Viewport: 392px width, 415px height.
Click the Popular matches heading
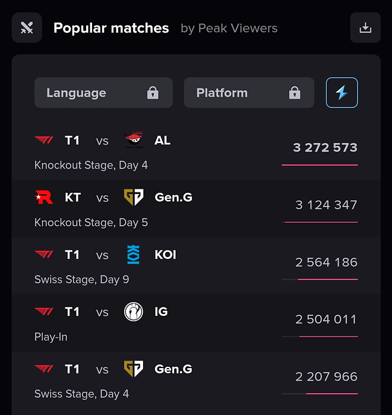point(111,28)
